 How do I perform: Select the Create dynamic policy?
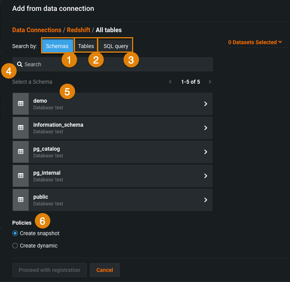15,246
